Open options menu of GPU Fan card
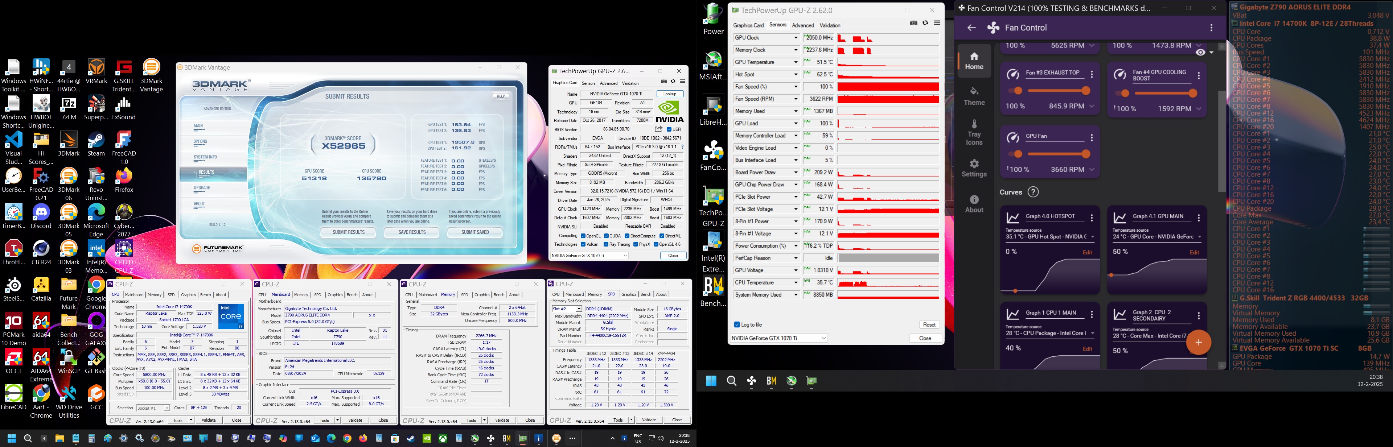 [1092, 138]
